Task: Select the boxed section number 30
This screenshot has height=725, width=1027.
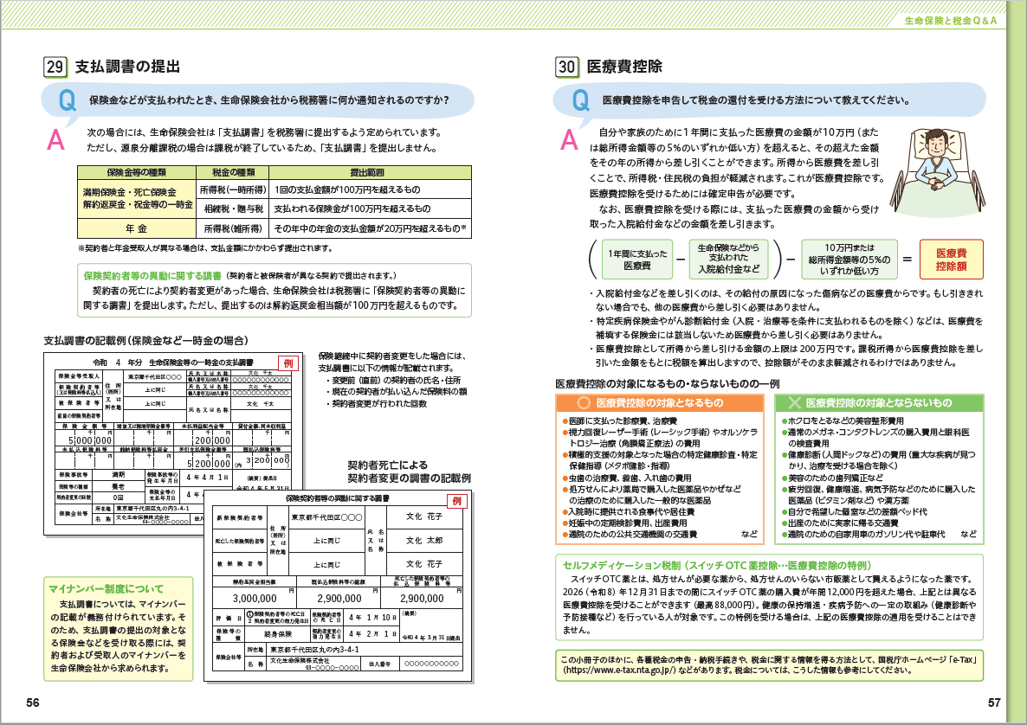Action: click(566, 67)
